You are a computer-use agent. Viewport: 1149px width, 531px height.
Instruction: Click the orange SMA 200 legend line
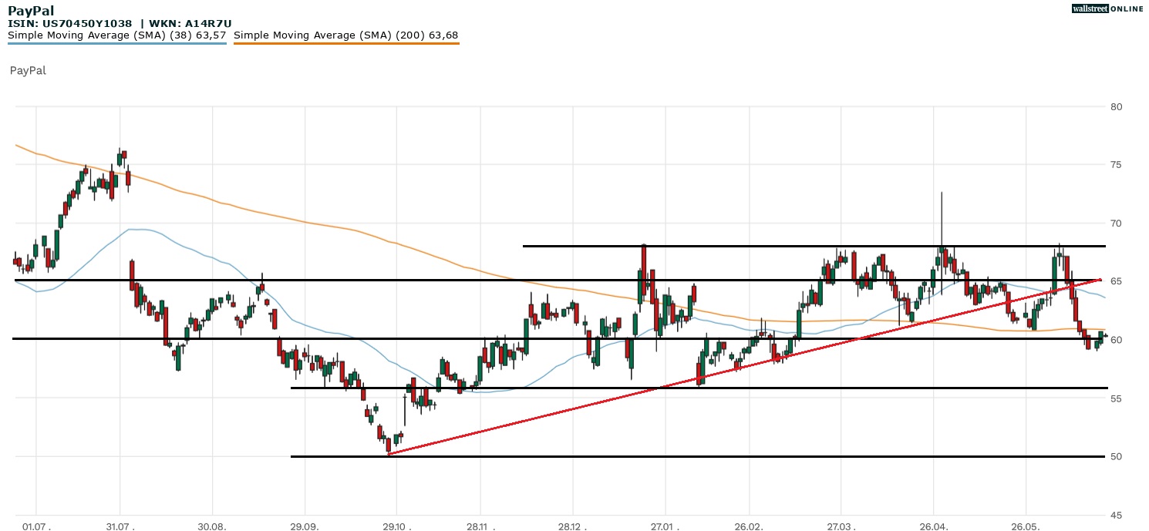(345, 44)
